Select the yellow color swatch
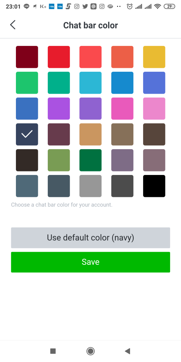 click(154, 57)
